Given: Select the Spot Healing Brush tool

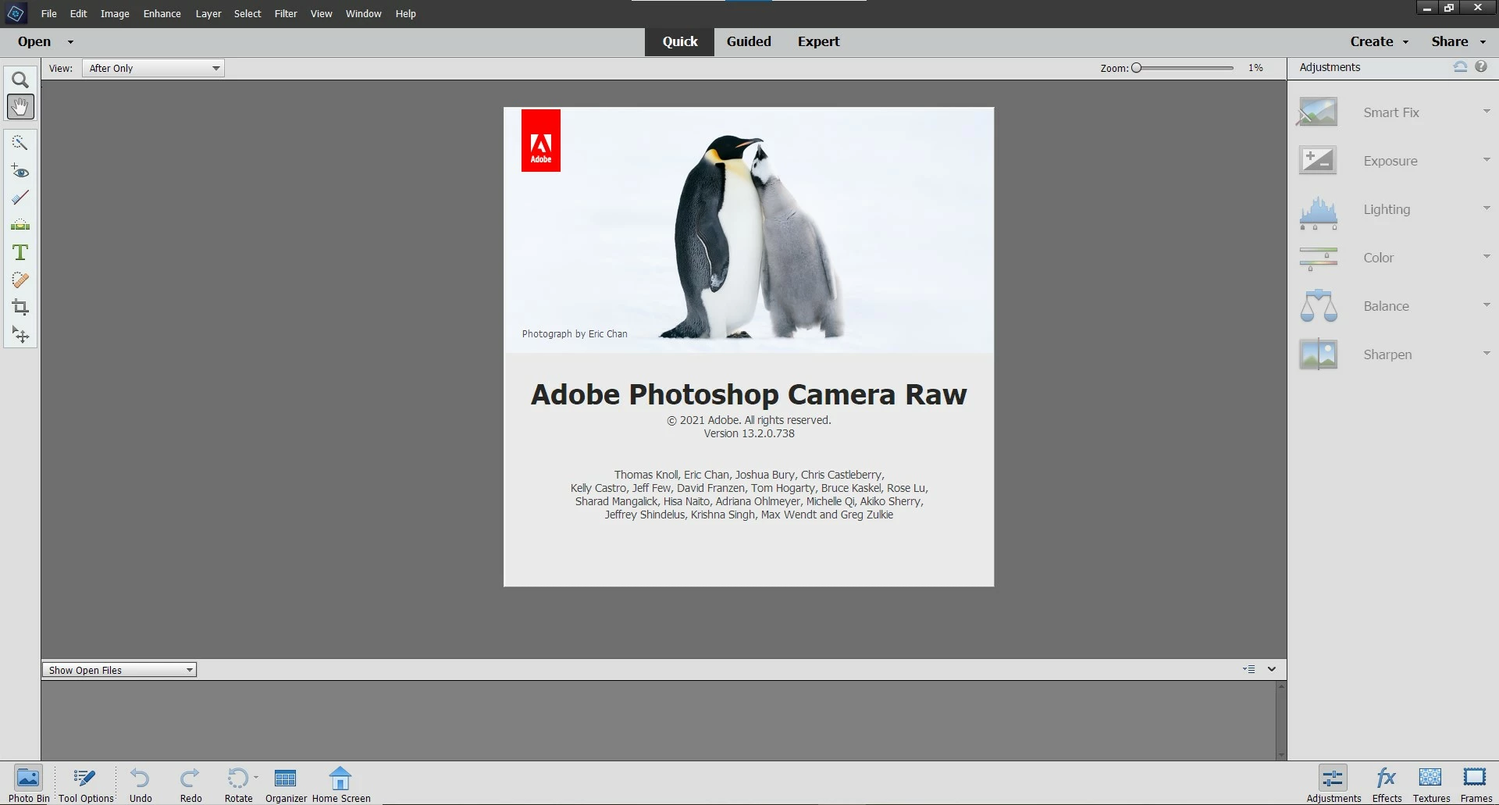Looking at the screenshot, I should (x=20, y=280).
